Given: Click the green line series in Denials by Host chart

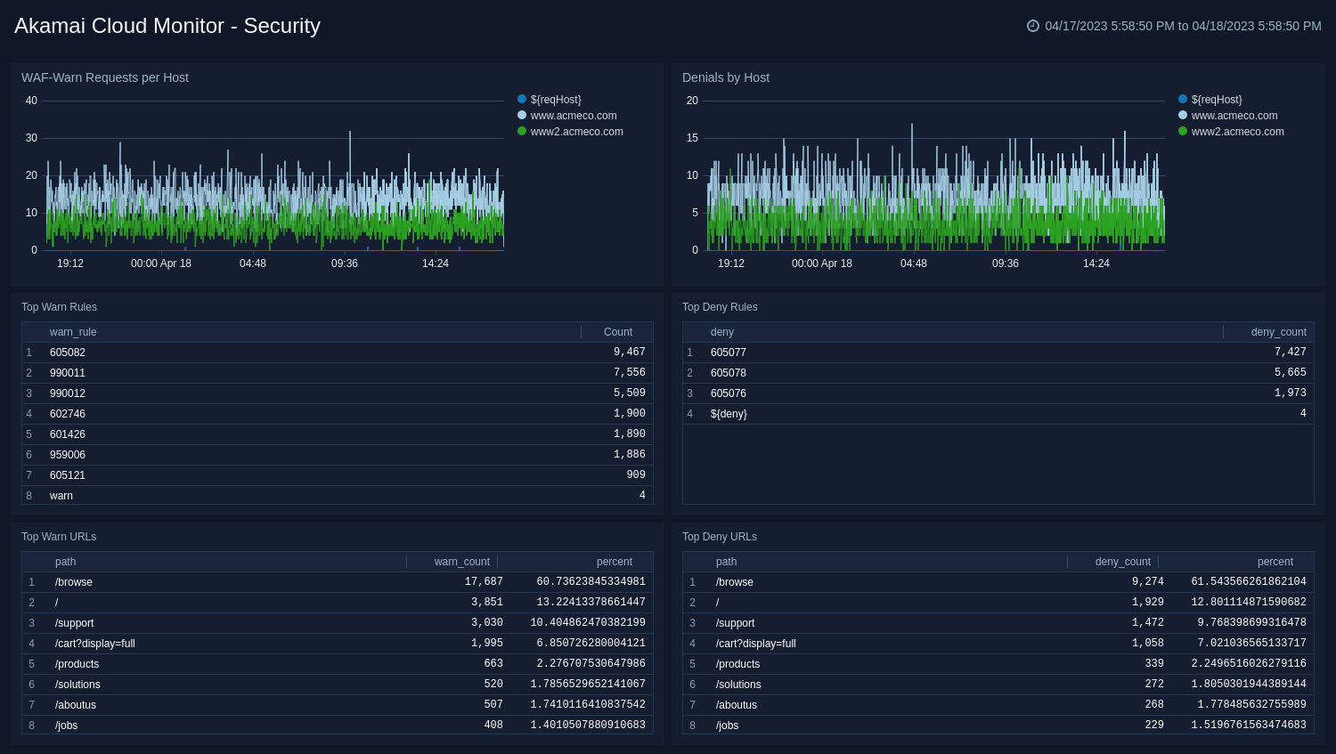Looking at the screenshot, I should [x=935, y=227].
